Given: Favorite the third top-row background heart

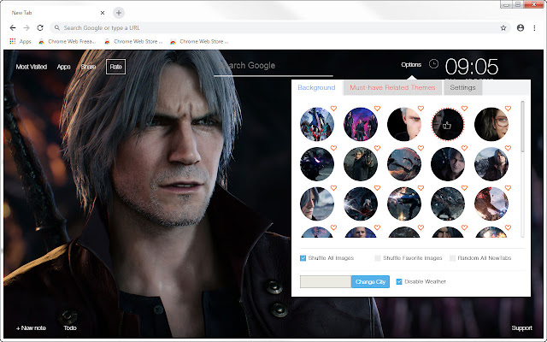Looking at the screenshot, I should coord(421,109).
